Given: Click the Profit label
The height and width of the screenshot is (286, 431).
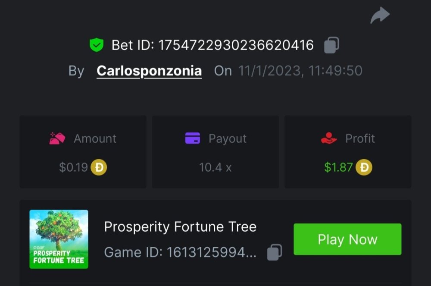Looking at the screenshot, I should click(x=360, y=138).
